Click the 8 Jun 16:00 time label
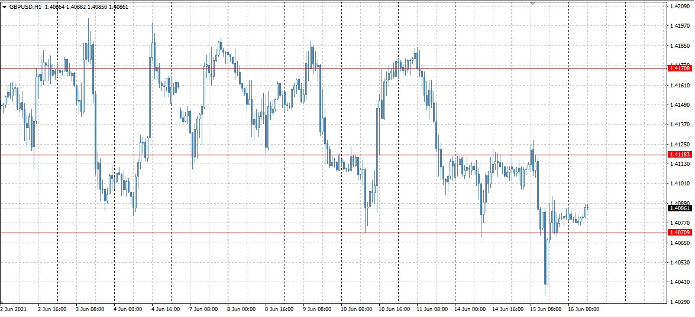695x317 pixels. (279, 309)
